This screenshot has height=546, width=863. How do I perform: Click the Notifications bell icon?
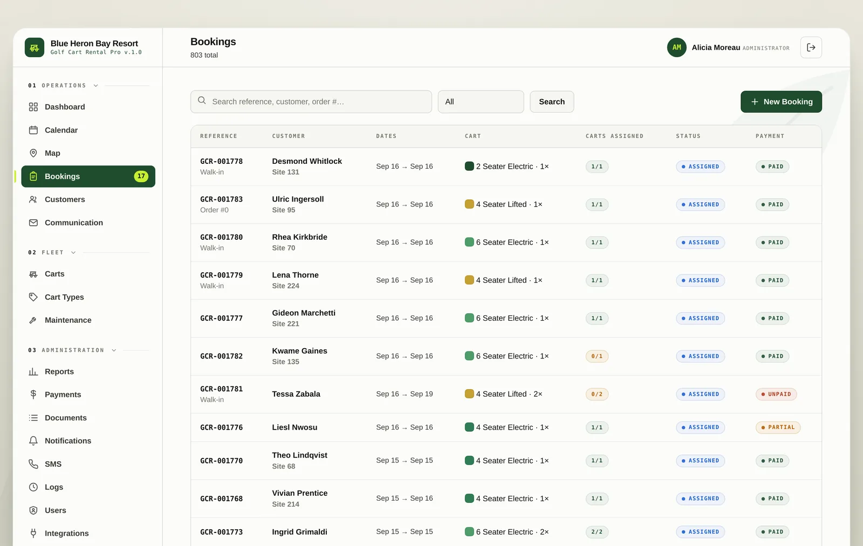[x=33, y=441]
